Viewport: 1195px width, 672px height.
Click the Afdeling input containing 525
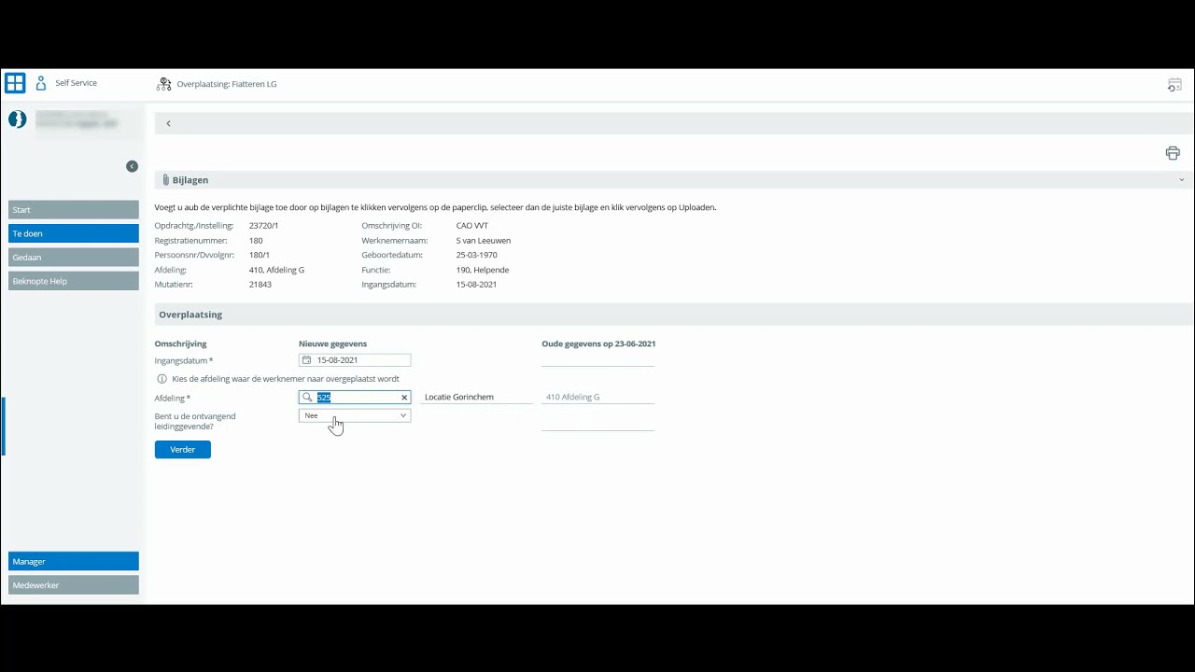point(355,398)
